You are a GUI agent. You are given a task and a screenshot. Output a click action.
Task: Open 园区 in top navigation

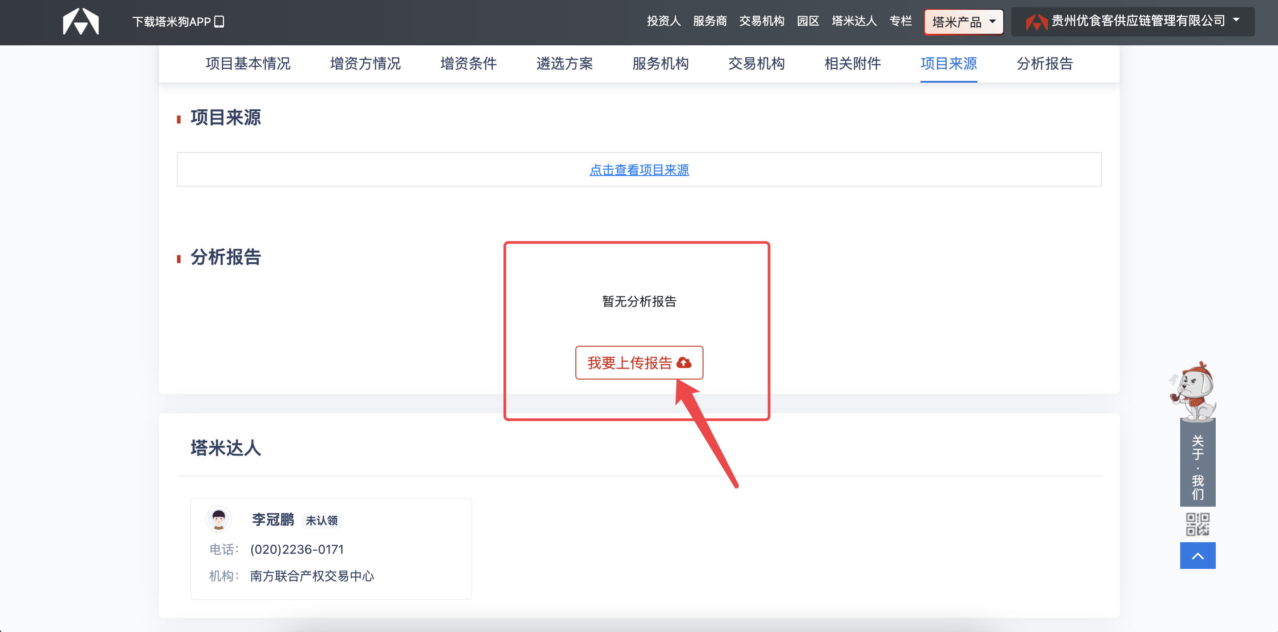point(808,21)
